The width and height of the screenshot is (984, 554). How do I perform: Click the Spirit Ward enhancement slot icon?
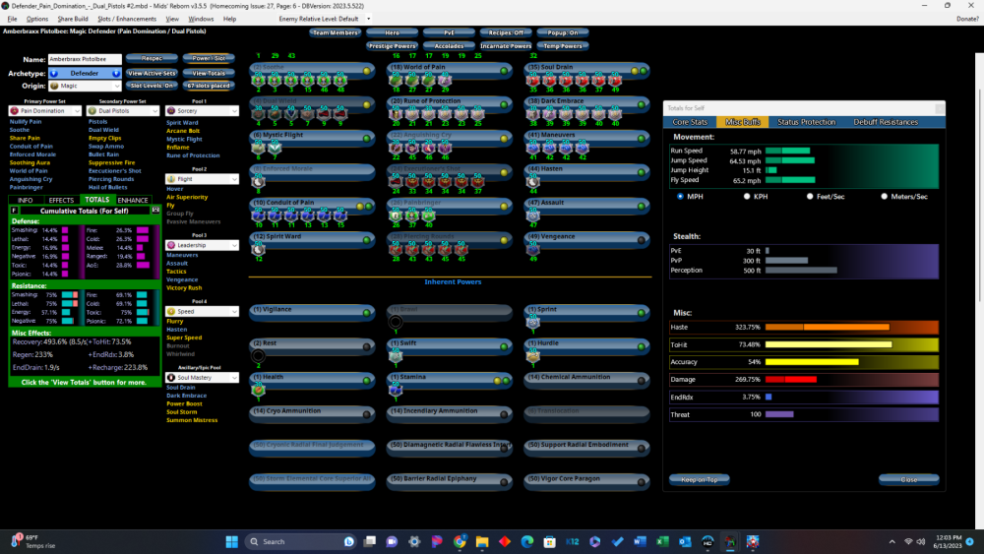[x=259, y=249]
